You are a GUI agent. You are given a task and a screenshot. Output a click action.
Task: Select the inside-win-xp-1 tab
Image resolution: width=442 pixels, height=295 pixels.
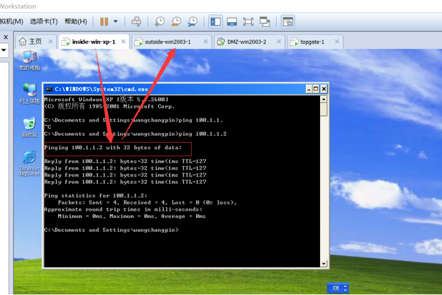[x=94, y=41]
